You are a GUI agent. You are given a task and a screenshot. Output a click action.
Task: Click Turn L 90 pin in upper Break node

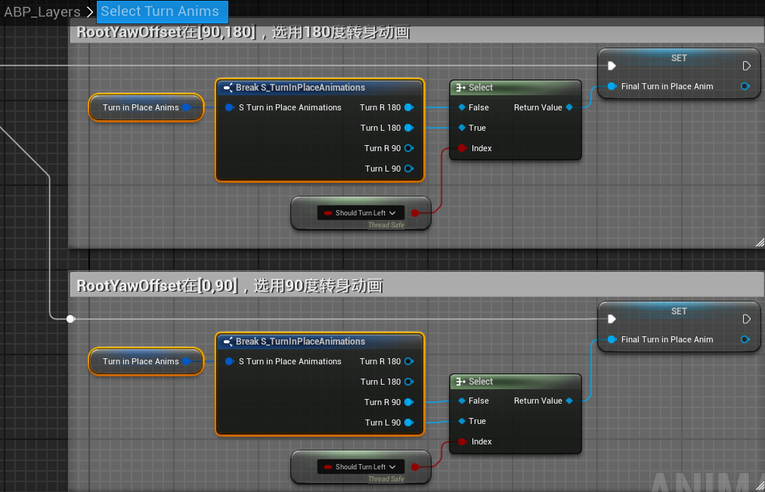(409, 169)
